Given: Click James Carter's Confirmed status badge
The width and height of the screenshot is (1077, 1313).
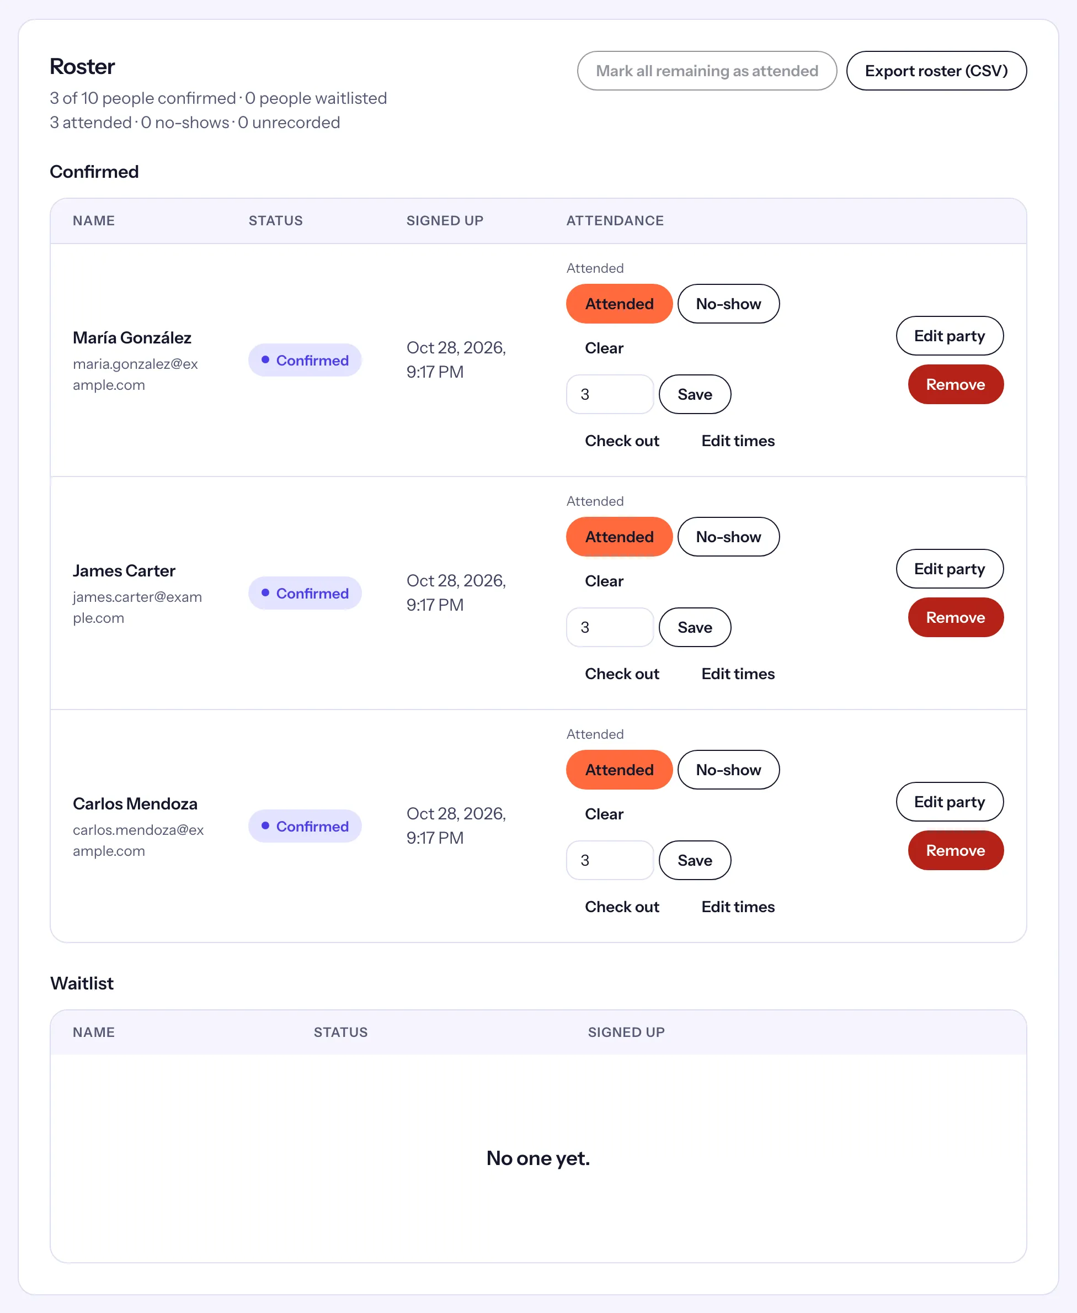Looking at the screenshot, I should 305,593.
